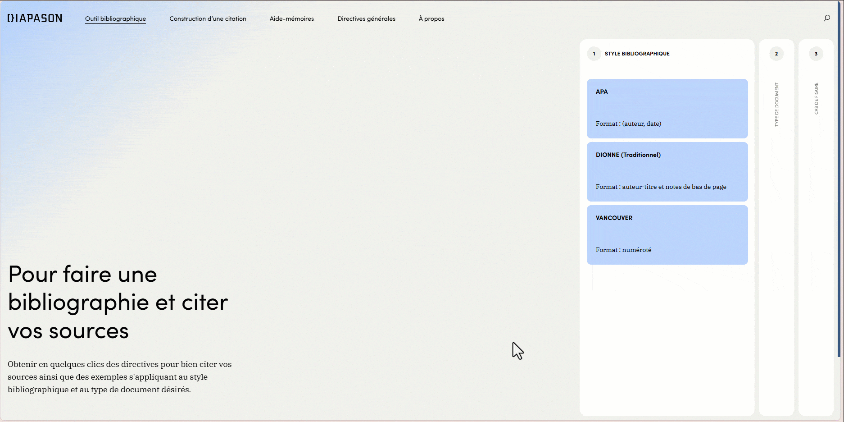Click the 'Format : numéroté' text

coord(623,250)
